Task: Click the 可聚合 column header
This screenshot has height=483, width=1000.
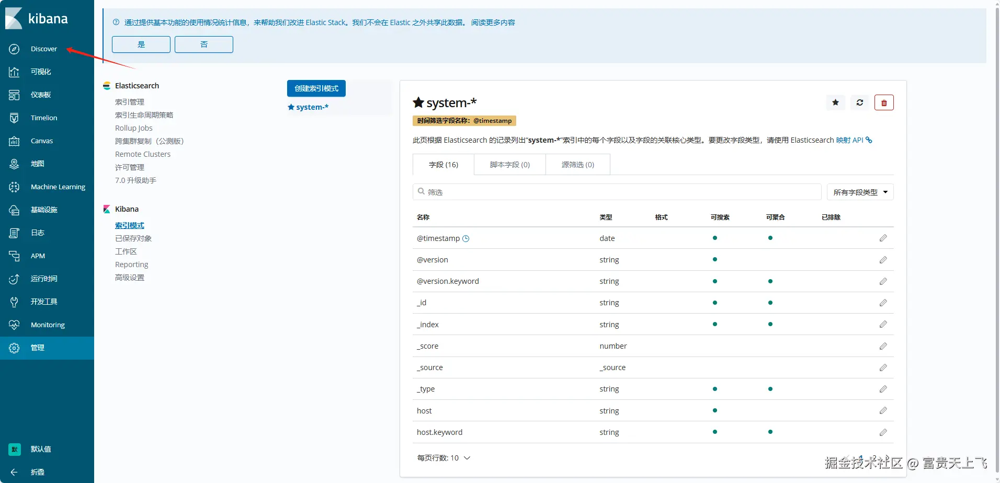Action: (776, 217)
